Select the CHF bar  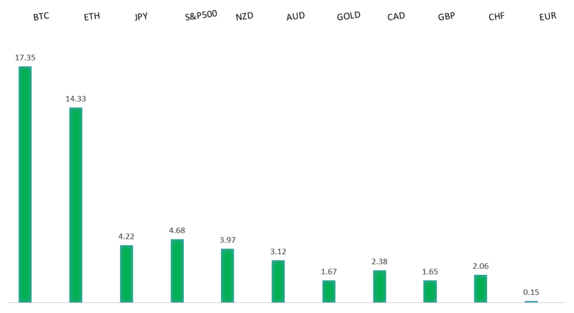coord(480,288)
